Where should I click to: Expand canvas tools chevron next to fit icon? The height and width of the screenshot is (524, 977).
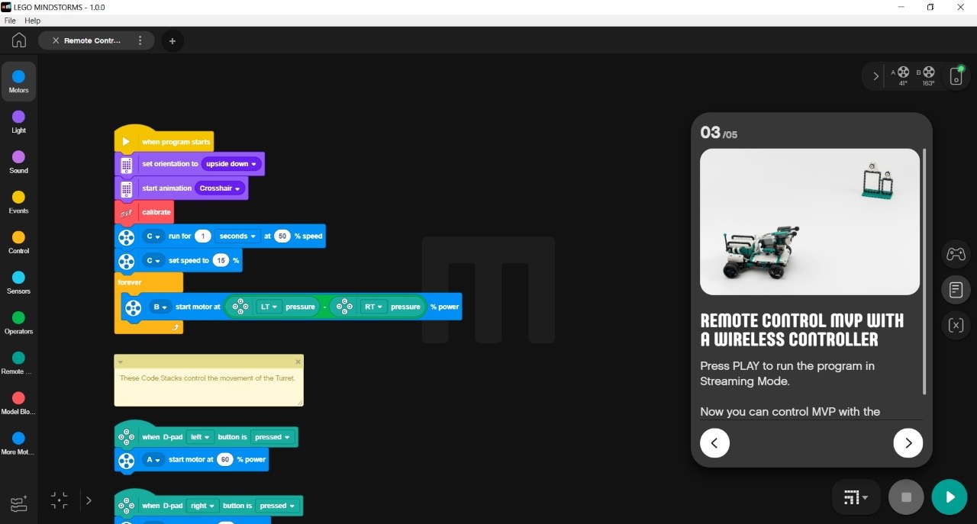(89, 500)
